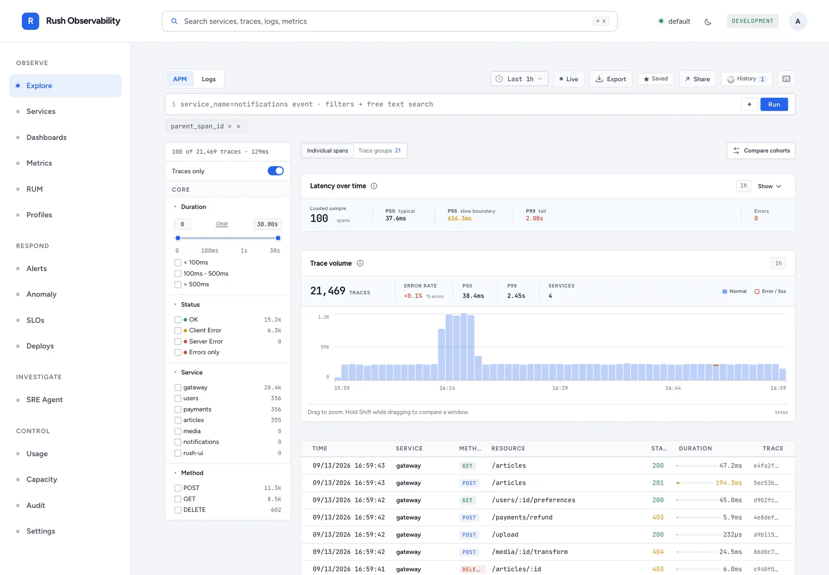Viewport: 829px width, 575px height.
Task: Check the 100ms - 500ms duration filter
Action: [178, 274]
